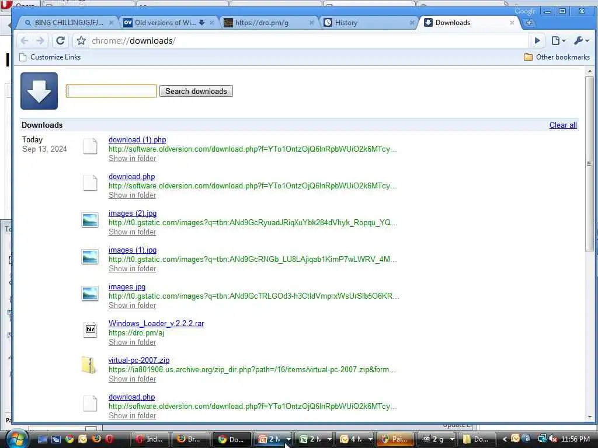Focus the chrome://downloads/ address bar

tap(309, 41)
